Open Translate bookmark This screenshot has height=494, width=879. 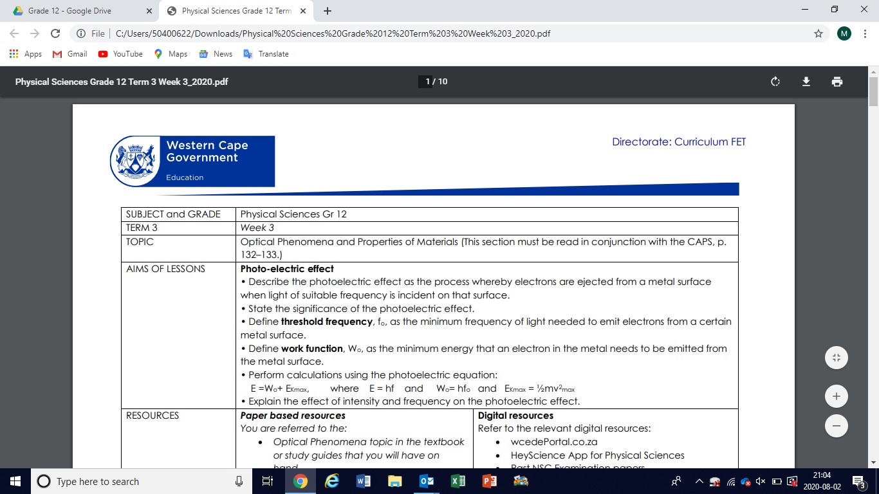pos(266,54)
